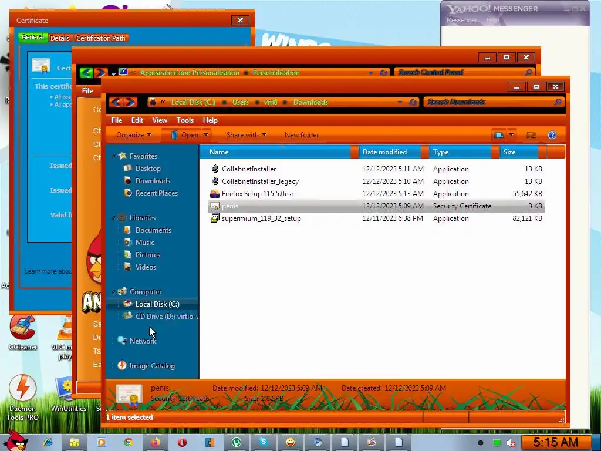Open the Music library
Image resolution: width=601 pixels, height=451 pixels.
tap(145, 243)
